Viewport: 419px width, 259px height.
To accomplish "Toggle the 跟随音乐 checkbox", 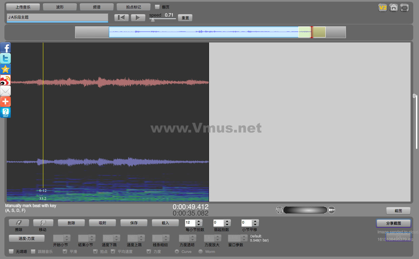I will [33, 252].
